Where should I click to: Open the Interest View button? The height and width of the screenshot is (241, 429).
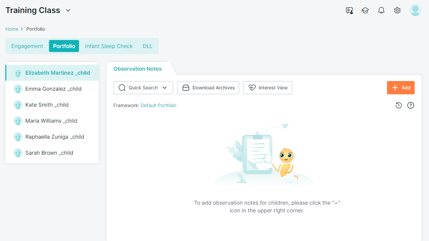coord(268,88)
